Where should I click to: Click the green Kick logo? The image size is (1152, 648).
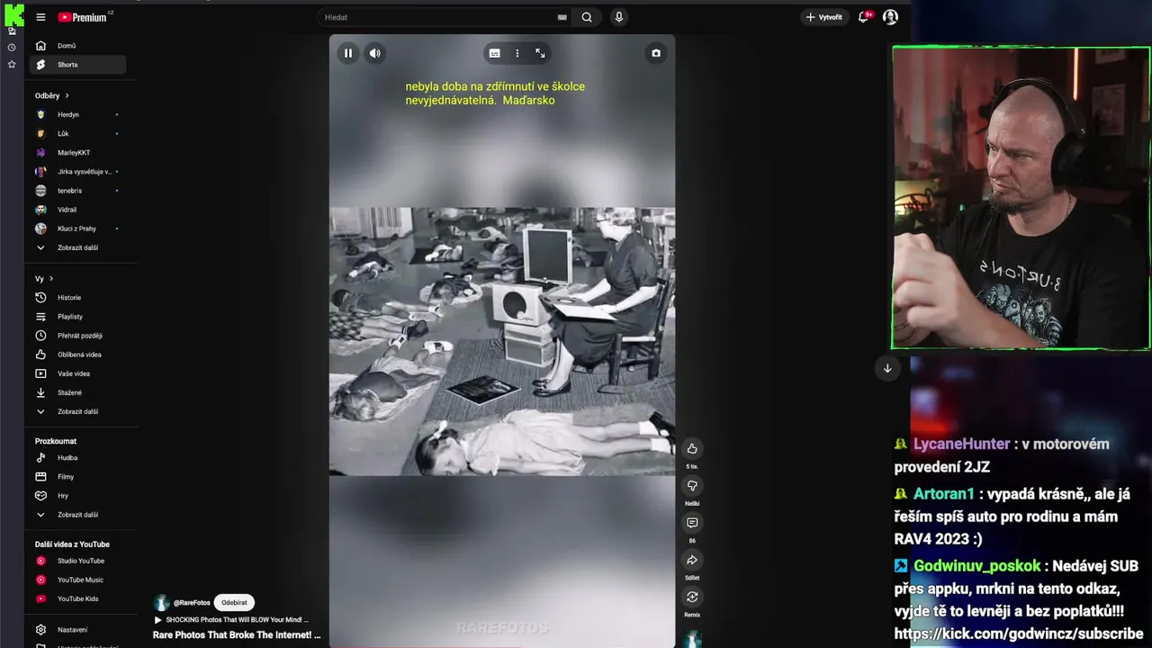(x=13, y=14)
